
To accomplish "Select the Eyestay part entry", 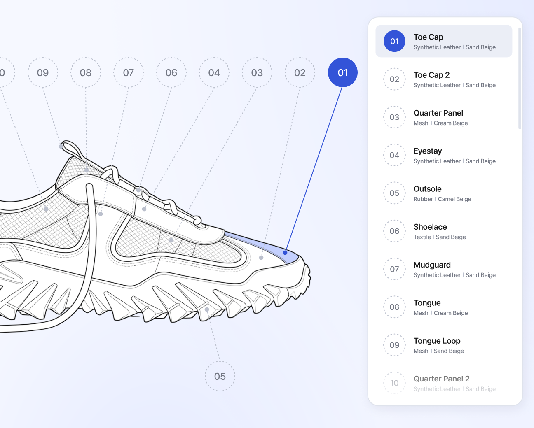I will [444, 155].
